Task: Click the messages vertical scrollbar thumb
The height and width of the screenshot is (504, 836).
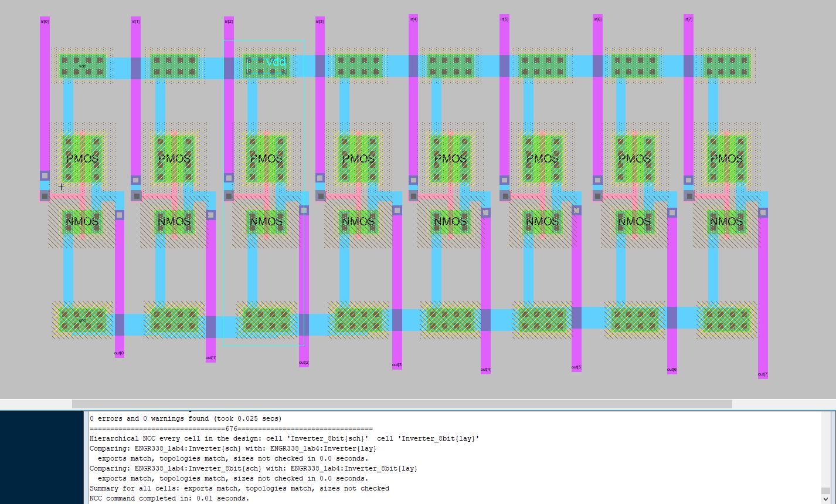Action: tap(825, 491)
